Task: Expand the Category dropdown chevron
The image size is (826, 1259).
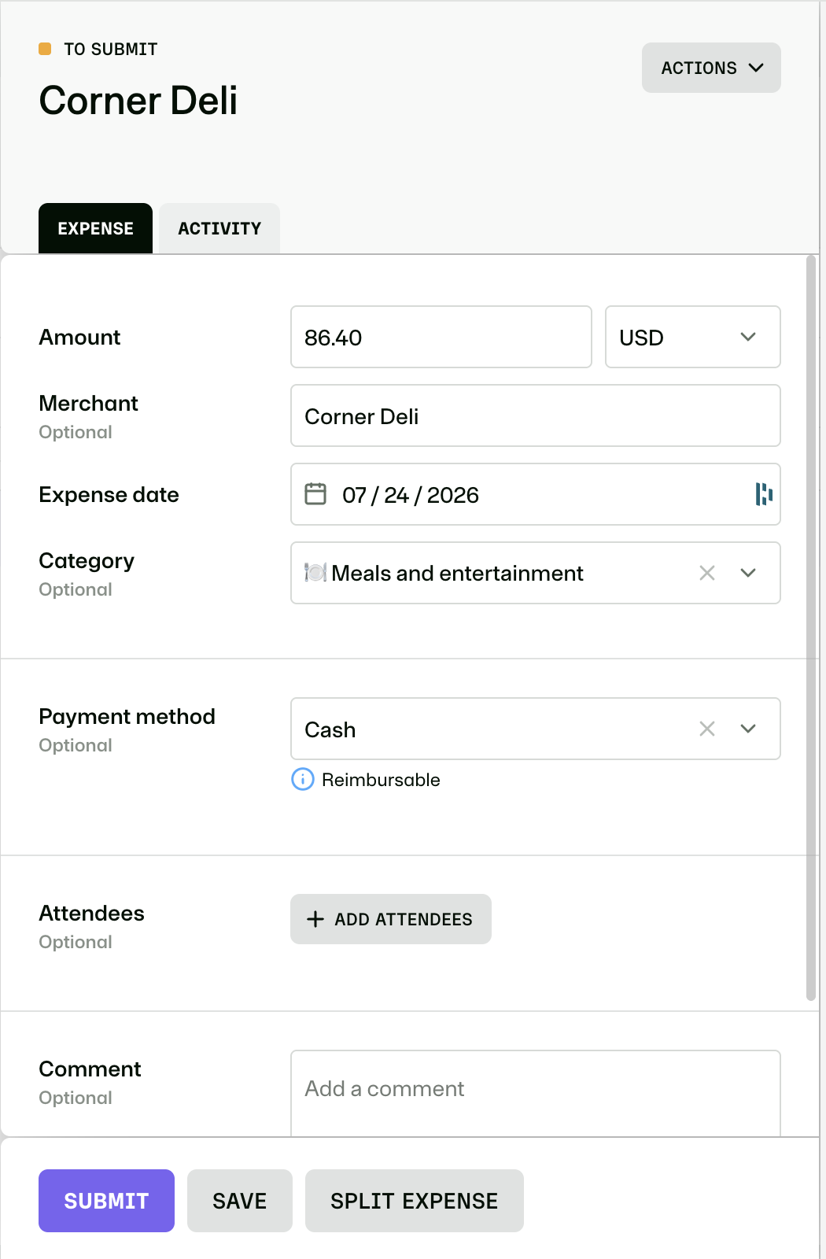Action: (x=748, y=573)
